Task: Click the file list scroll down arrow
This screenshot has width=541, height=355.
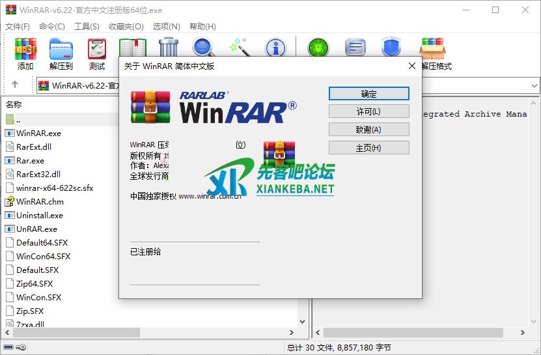Action: click(x=302, y=321)
